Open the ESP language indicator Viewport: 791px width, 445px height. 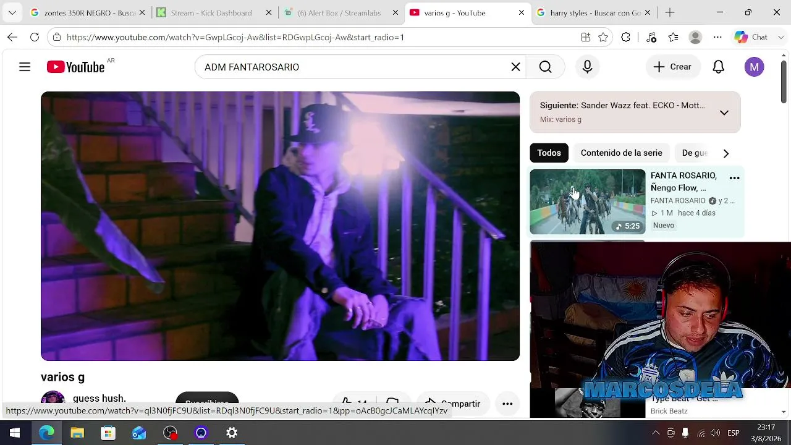click(734, 433)
